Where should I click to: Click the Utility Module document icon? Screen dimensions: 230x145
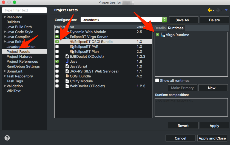67,81
